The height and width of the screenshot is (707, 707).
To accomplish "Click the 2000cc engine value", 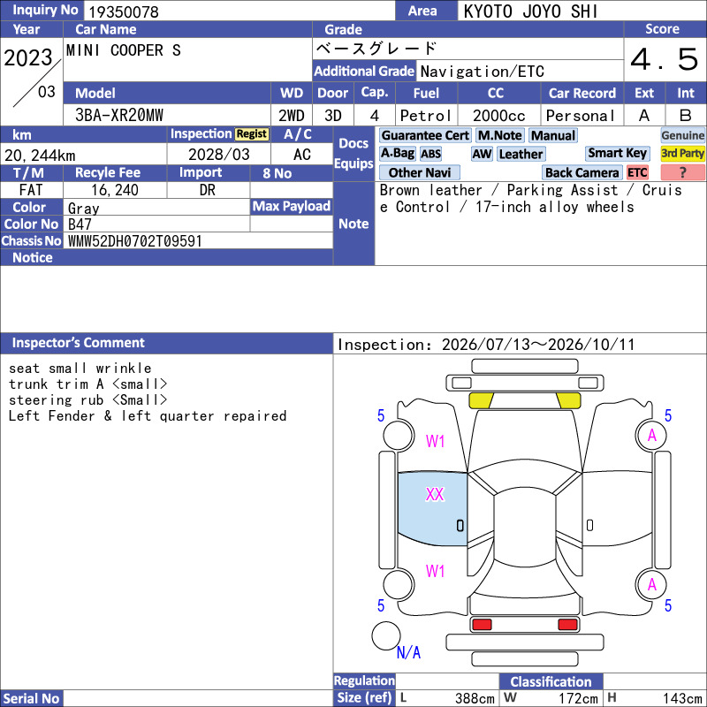I will point(499,116).
